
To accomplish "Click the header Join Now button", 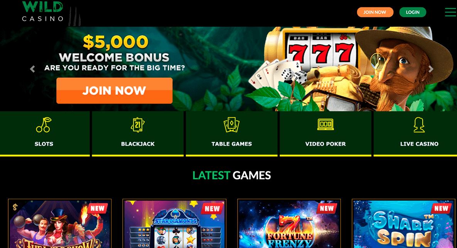I will tap(375, 12).
